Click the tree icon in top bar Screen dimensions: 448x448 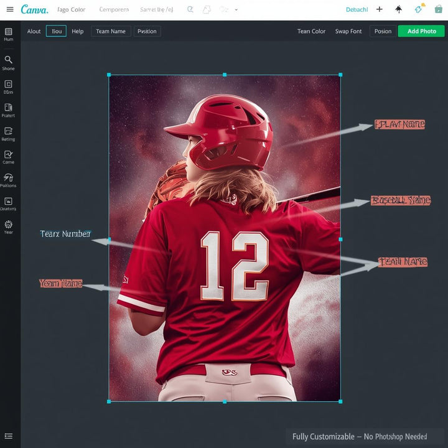(399, 9)
